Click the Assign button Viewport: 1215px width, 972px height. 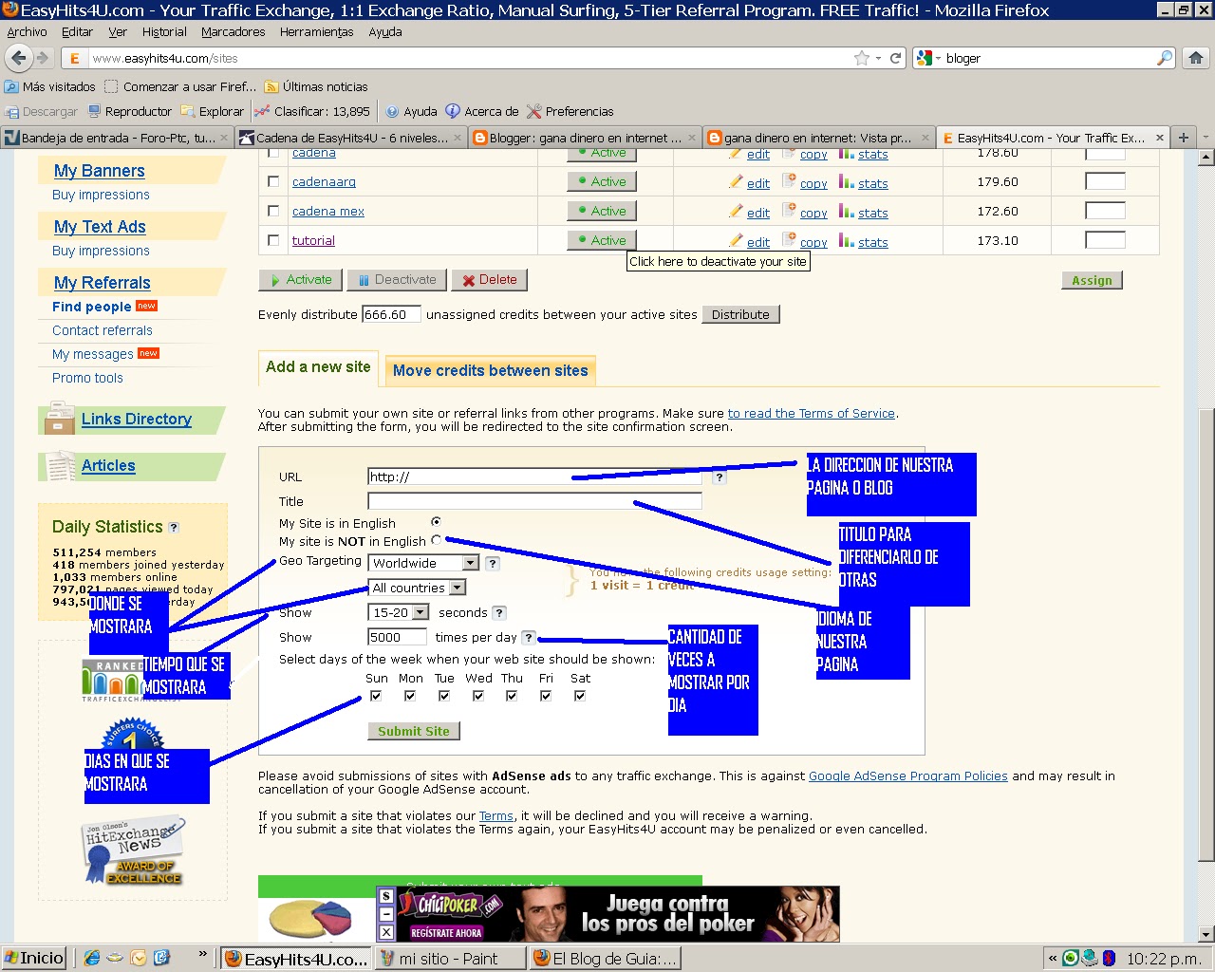click(1092, 280)
